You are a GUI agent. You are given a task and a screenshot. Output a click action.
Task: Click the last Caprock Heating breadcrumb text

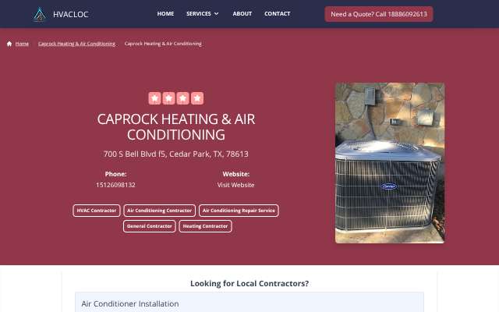(163, 44)
